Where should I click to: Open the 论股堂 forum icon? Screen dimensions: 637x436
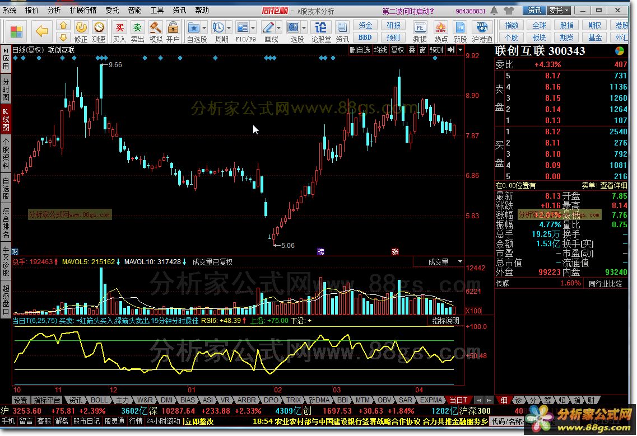coord(321,32)
